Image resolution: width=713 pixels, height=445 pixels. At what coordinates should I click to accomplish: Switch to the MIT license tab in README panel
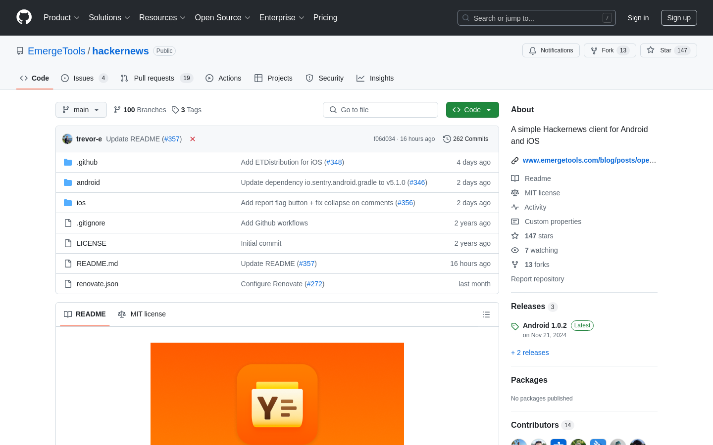tap(142, 314)
